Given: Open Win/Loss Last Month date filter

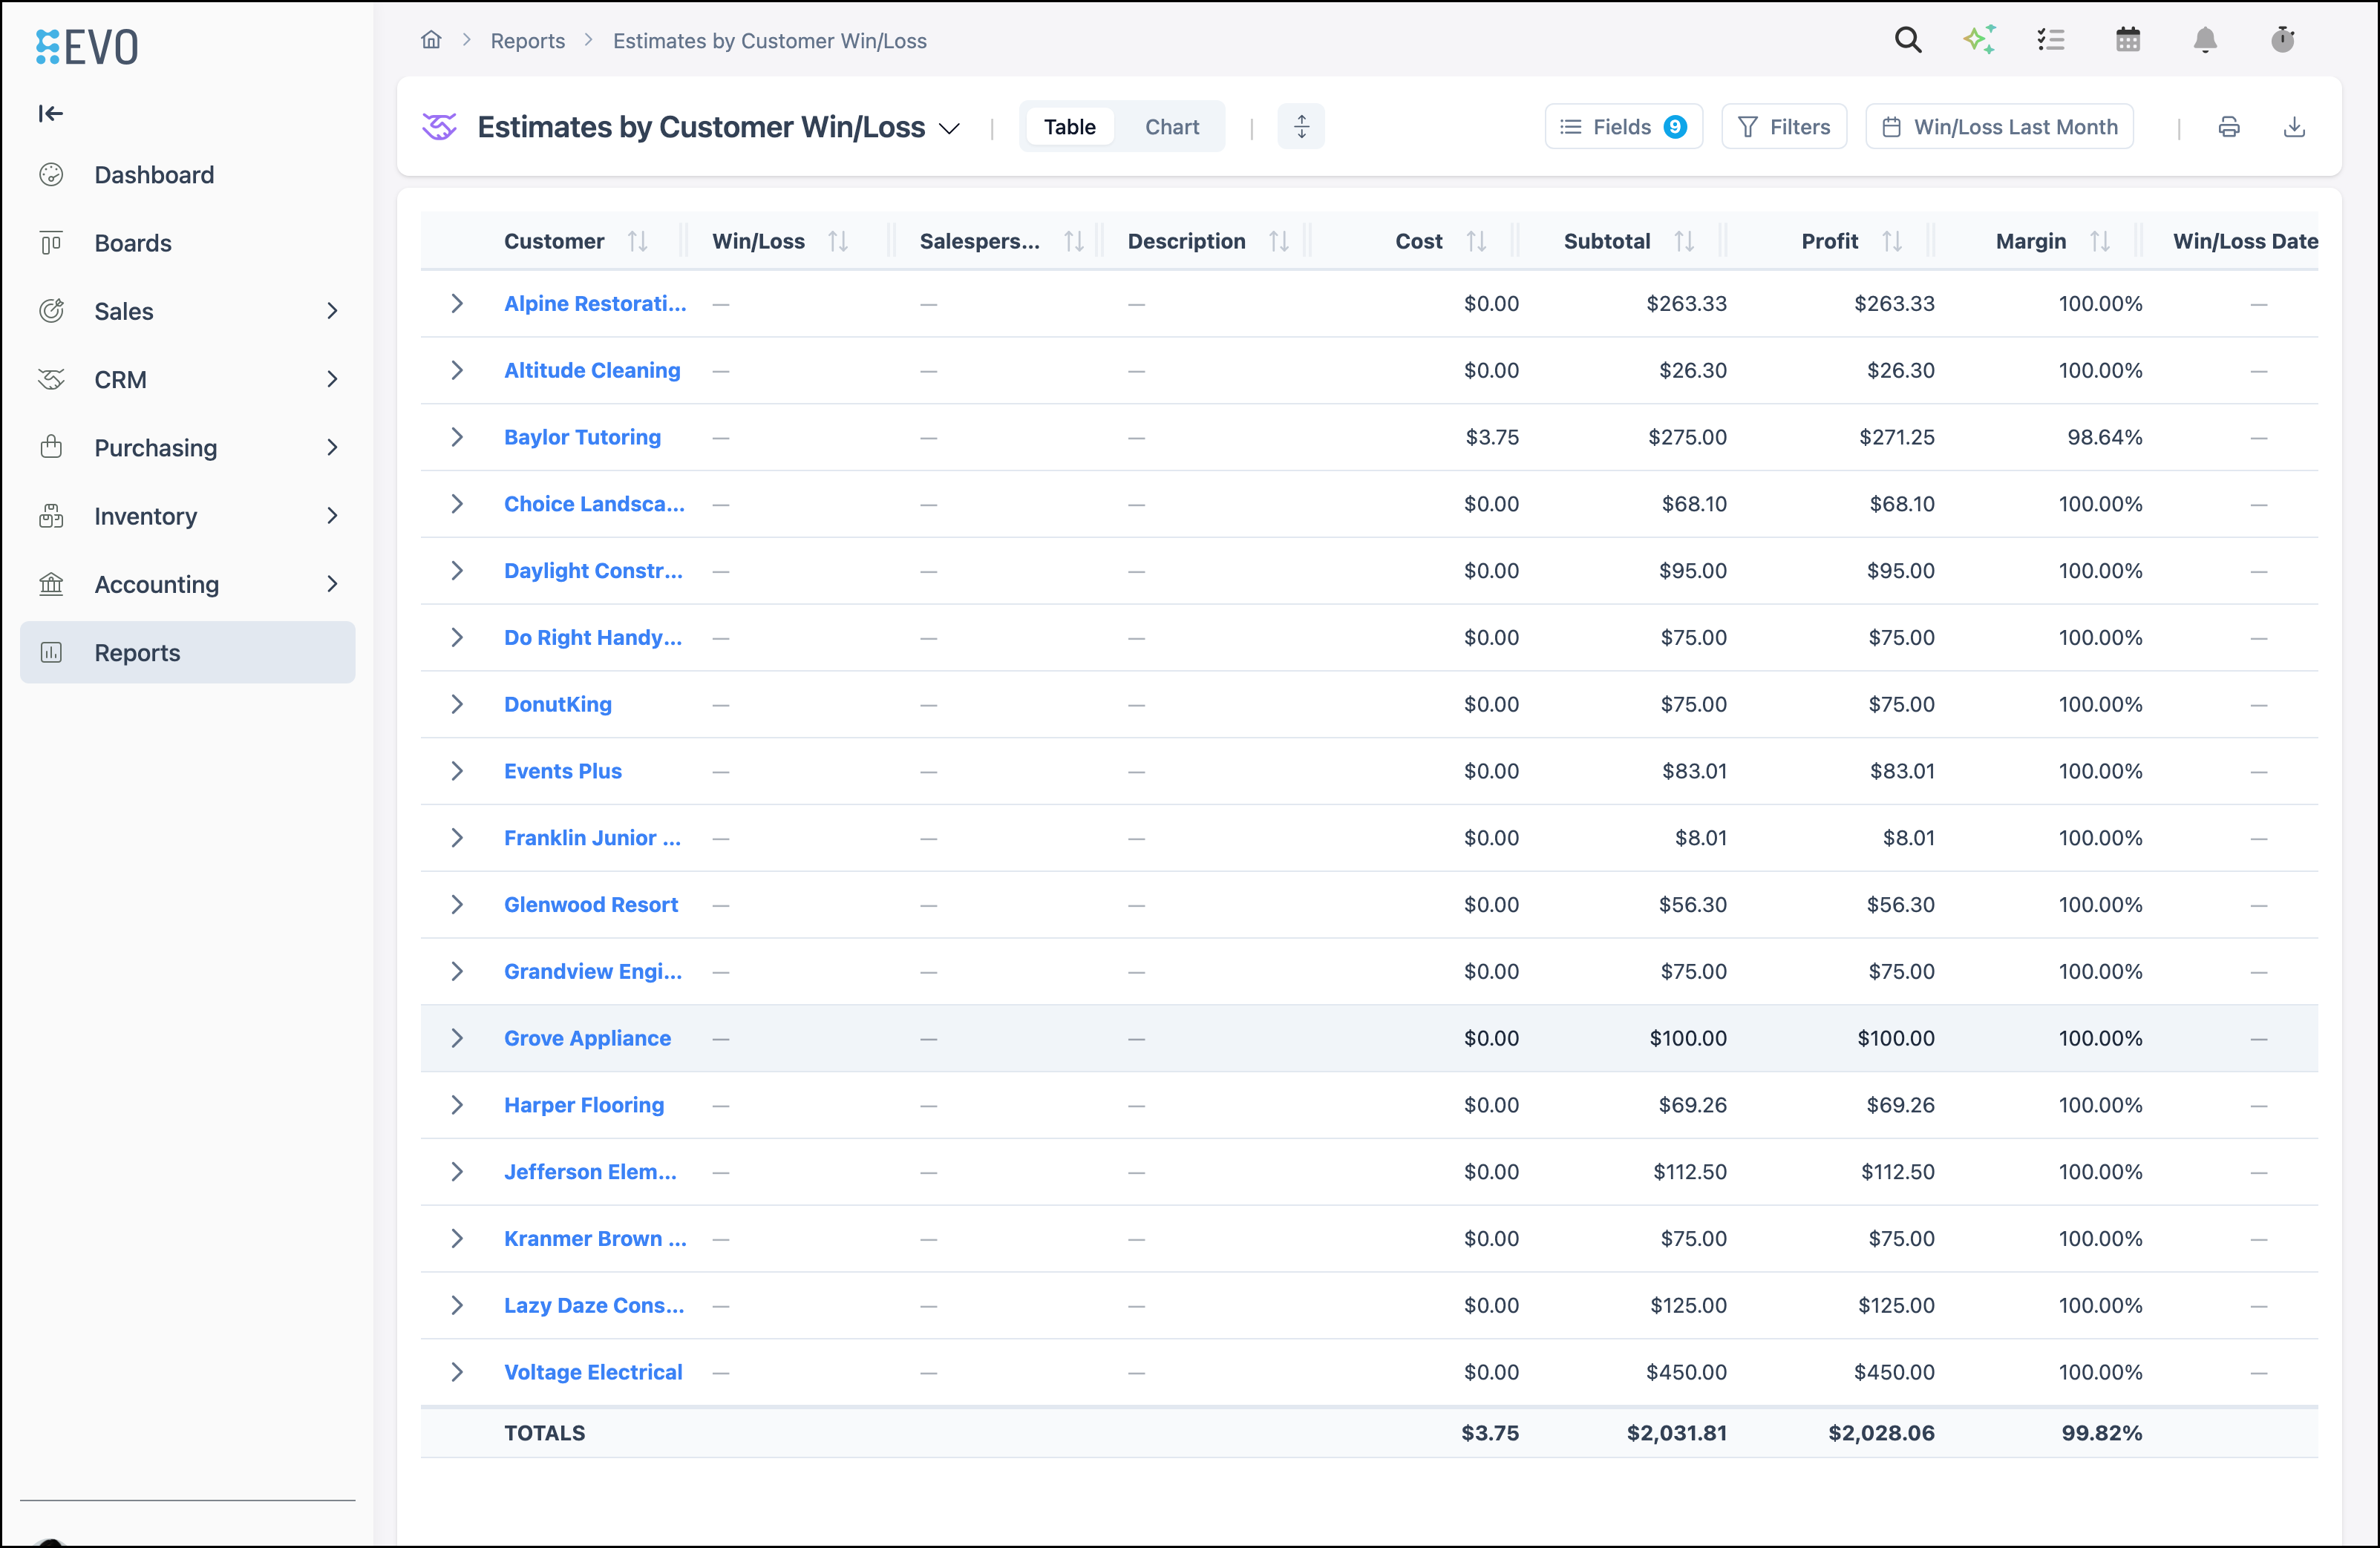Looking at the screenshot, I should point(1999,127).
